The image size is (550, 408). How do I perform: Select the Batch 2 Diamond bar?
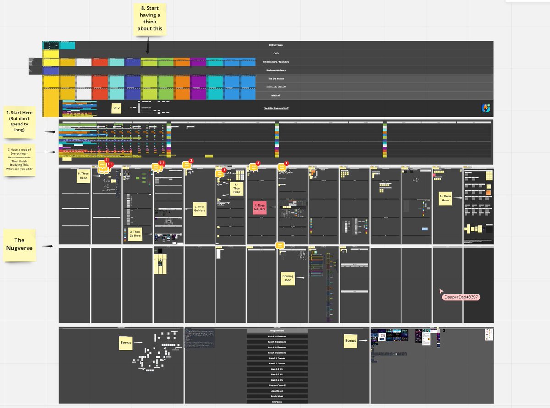(x=277, y=342)
